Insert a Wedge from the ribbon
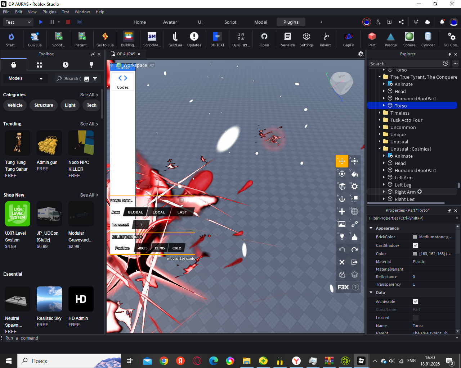The width and height of the screenshot is (461, 368). click(x=391, y=39)
